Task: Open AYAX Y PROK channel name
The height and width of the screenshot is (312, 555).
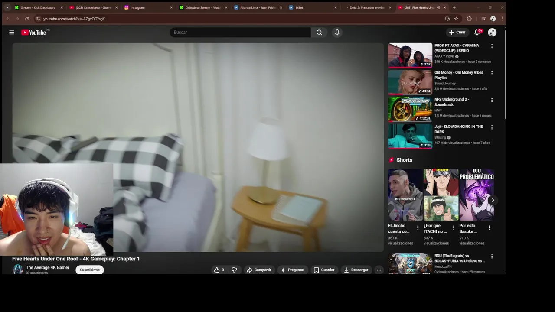Action: 444,56
